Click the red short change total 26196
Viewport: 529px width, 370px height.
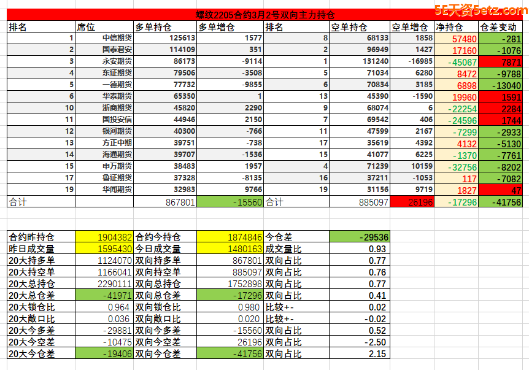(412, 201)
